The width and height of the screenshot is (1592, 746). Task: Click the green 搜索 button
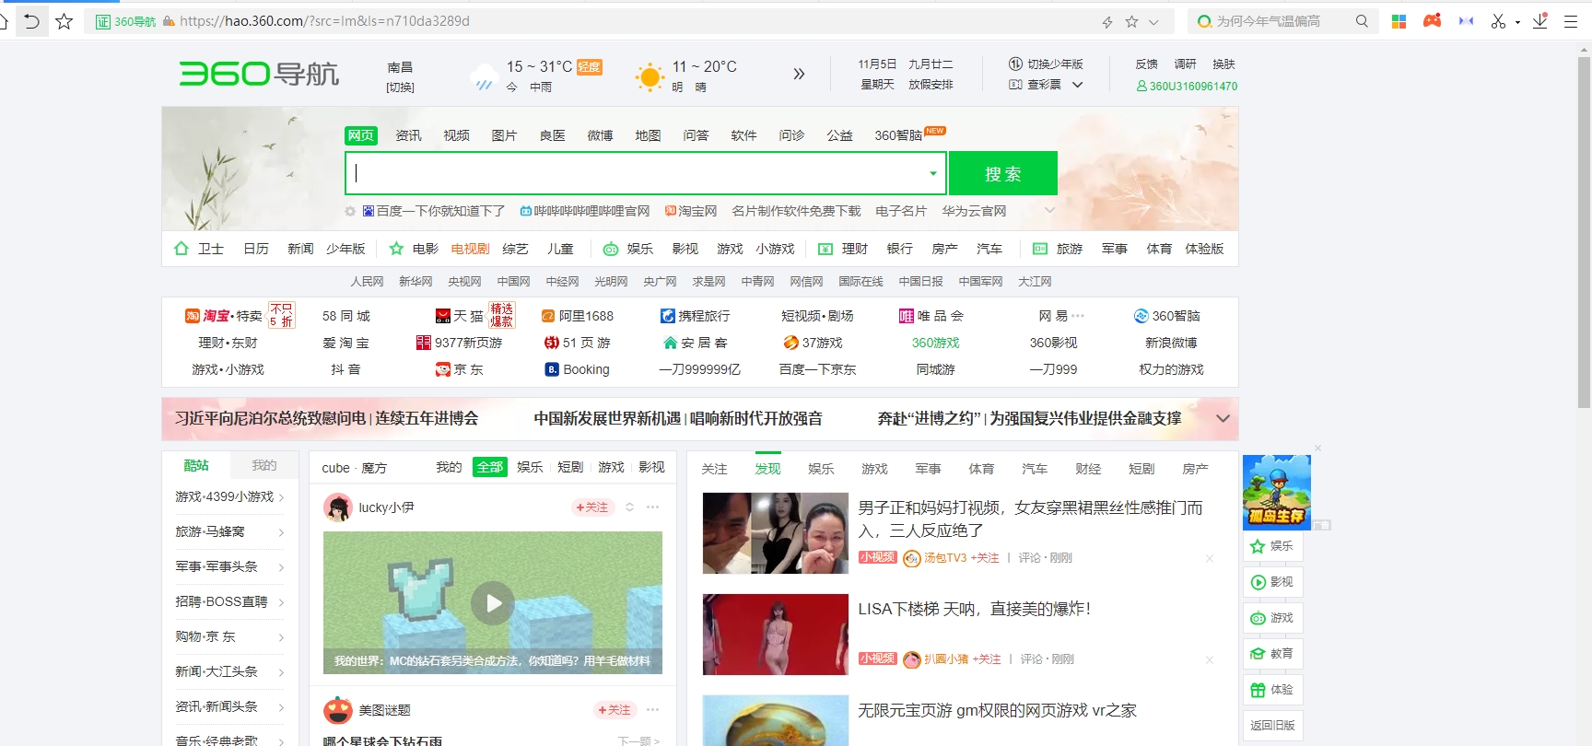point(1002,173)
